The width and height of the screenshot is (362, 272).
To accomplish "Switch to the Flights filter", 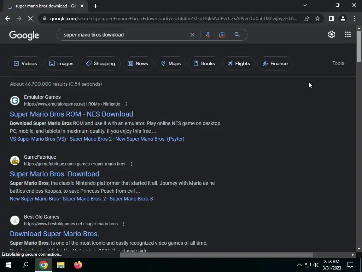I will click(239, 63).
